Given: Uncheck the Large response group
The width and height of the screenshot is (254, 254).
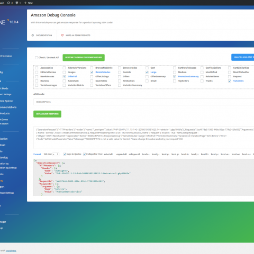Looking at the screenshot, I should pos(147,72).
